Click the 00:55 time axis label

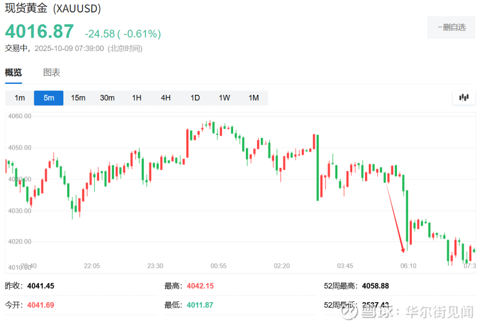218,266
